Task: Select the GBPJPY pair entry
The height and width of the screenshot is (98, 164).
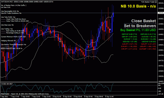Action: (129, 37)
